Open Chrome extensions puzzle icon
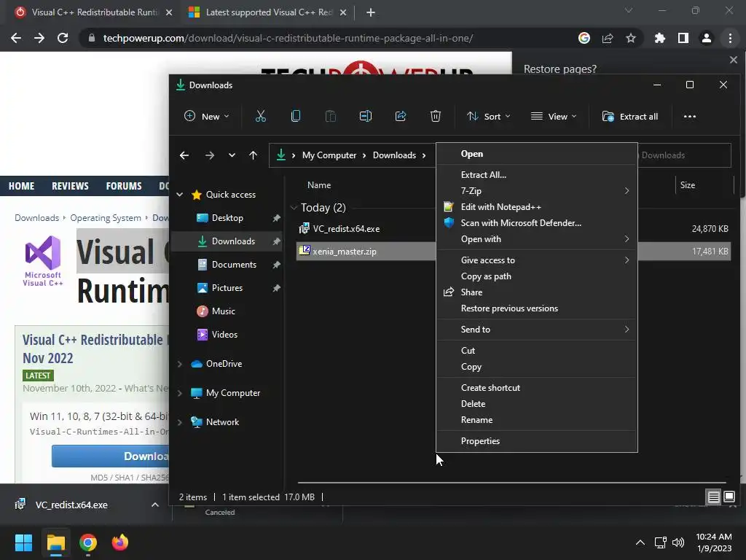Screen dimensions: 746x560 point(660,38)
